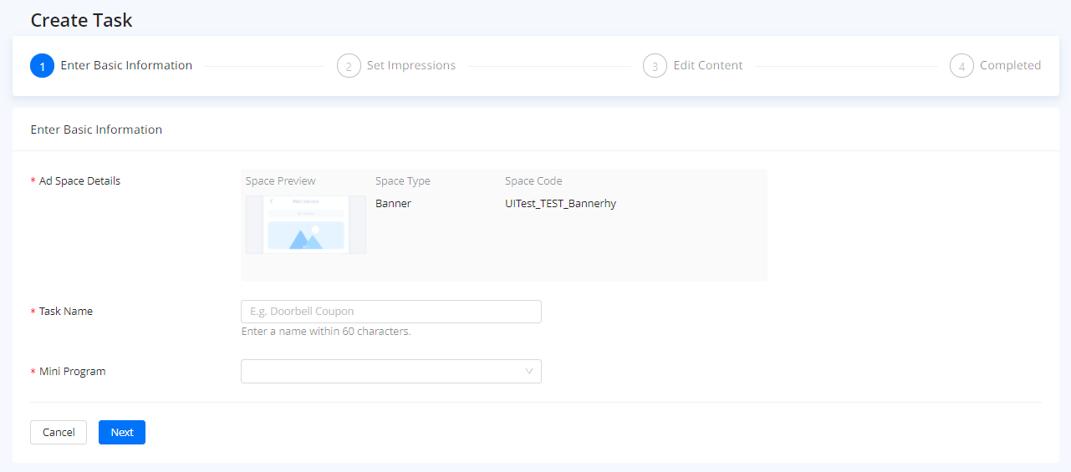
Task: Select the Completed step label
Action: 1010,65
